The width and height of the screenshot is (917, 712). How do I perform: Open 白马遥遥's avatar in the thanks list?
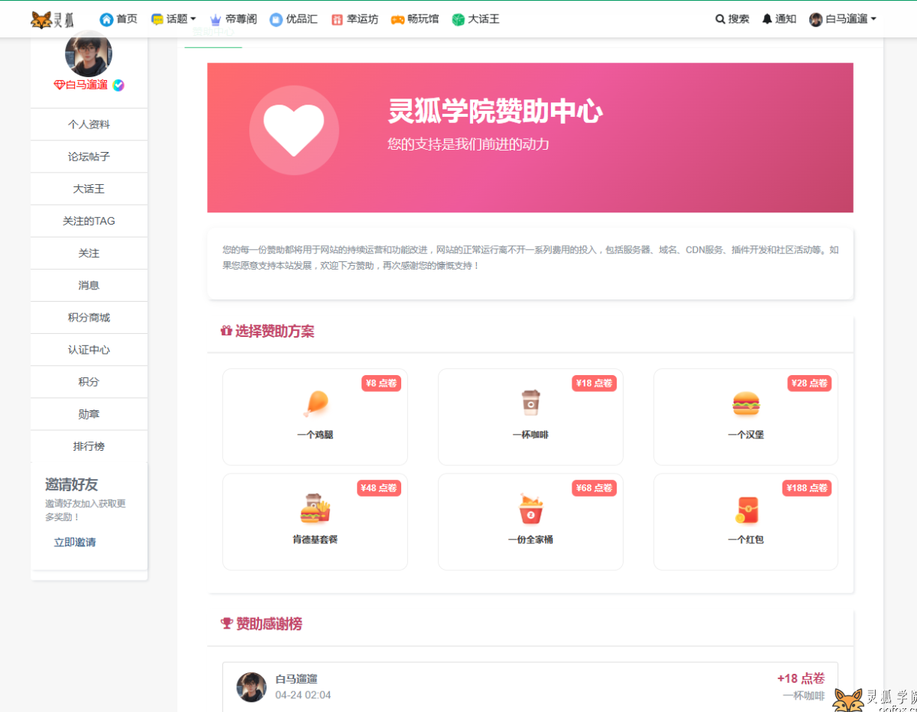(x=251, y=687)
